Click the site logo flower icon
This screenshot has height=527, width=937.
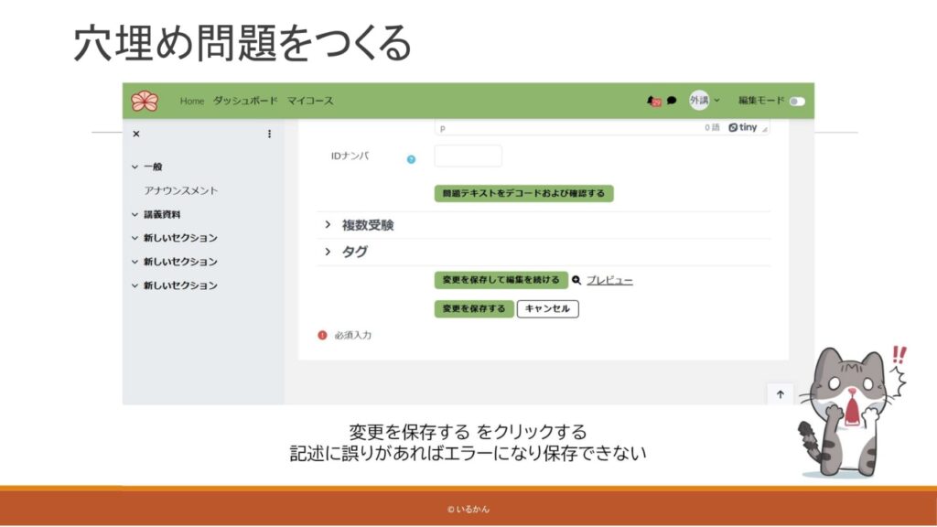145,101
